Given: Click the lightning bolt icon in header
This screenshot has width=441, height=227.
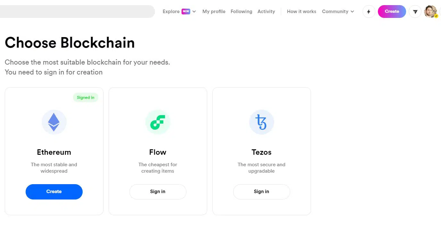Looking at the screenshot, I should tap(369, 12).
